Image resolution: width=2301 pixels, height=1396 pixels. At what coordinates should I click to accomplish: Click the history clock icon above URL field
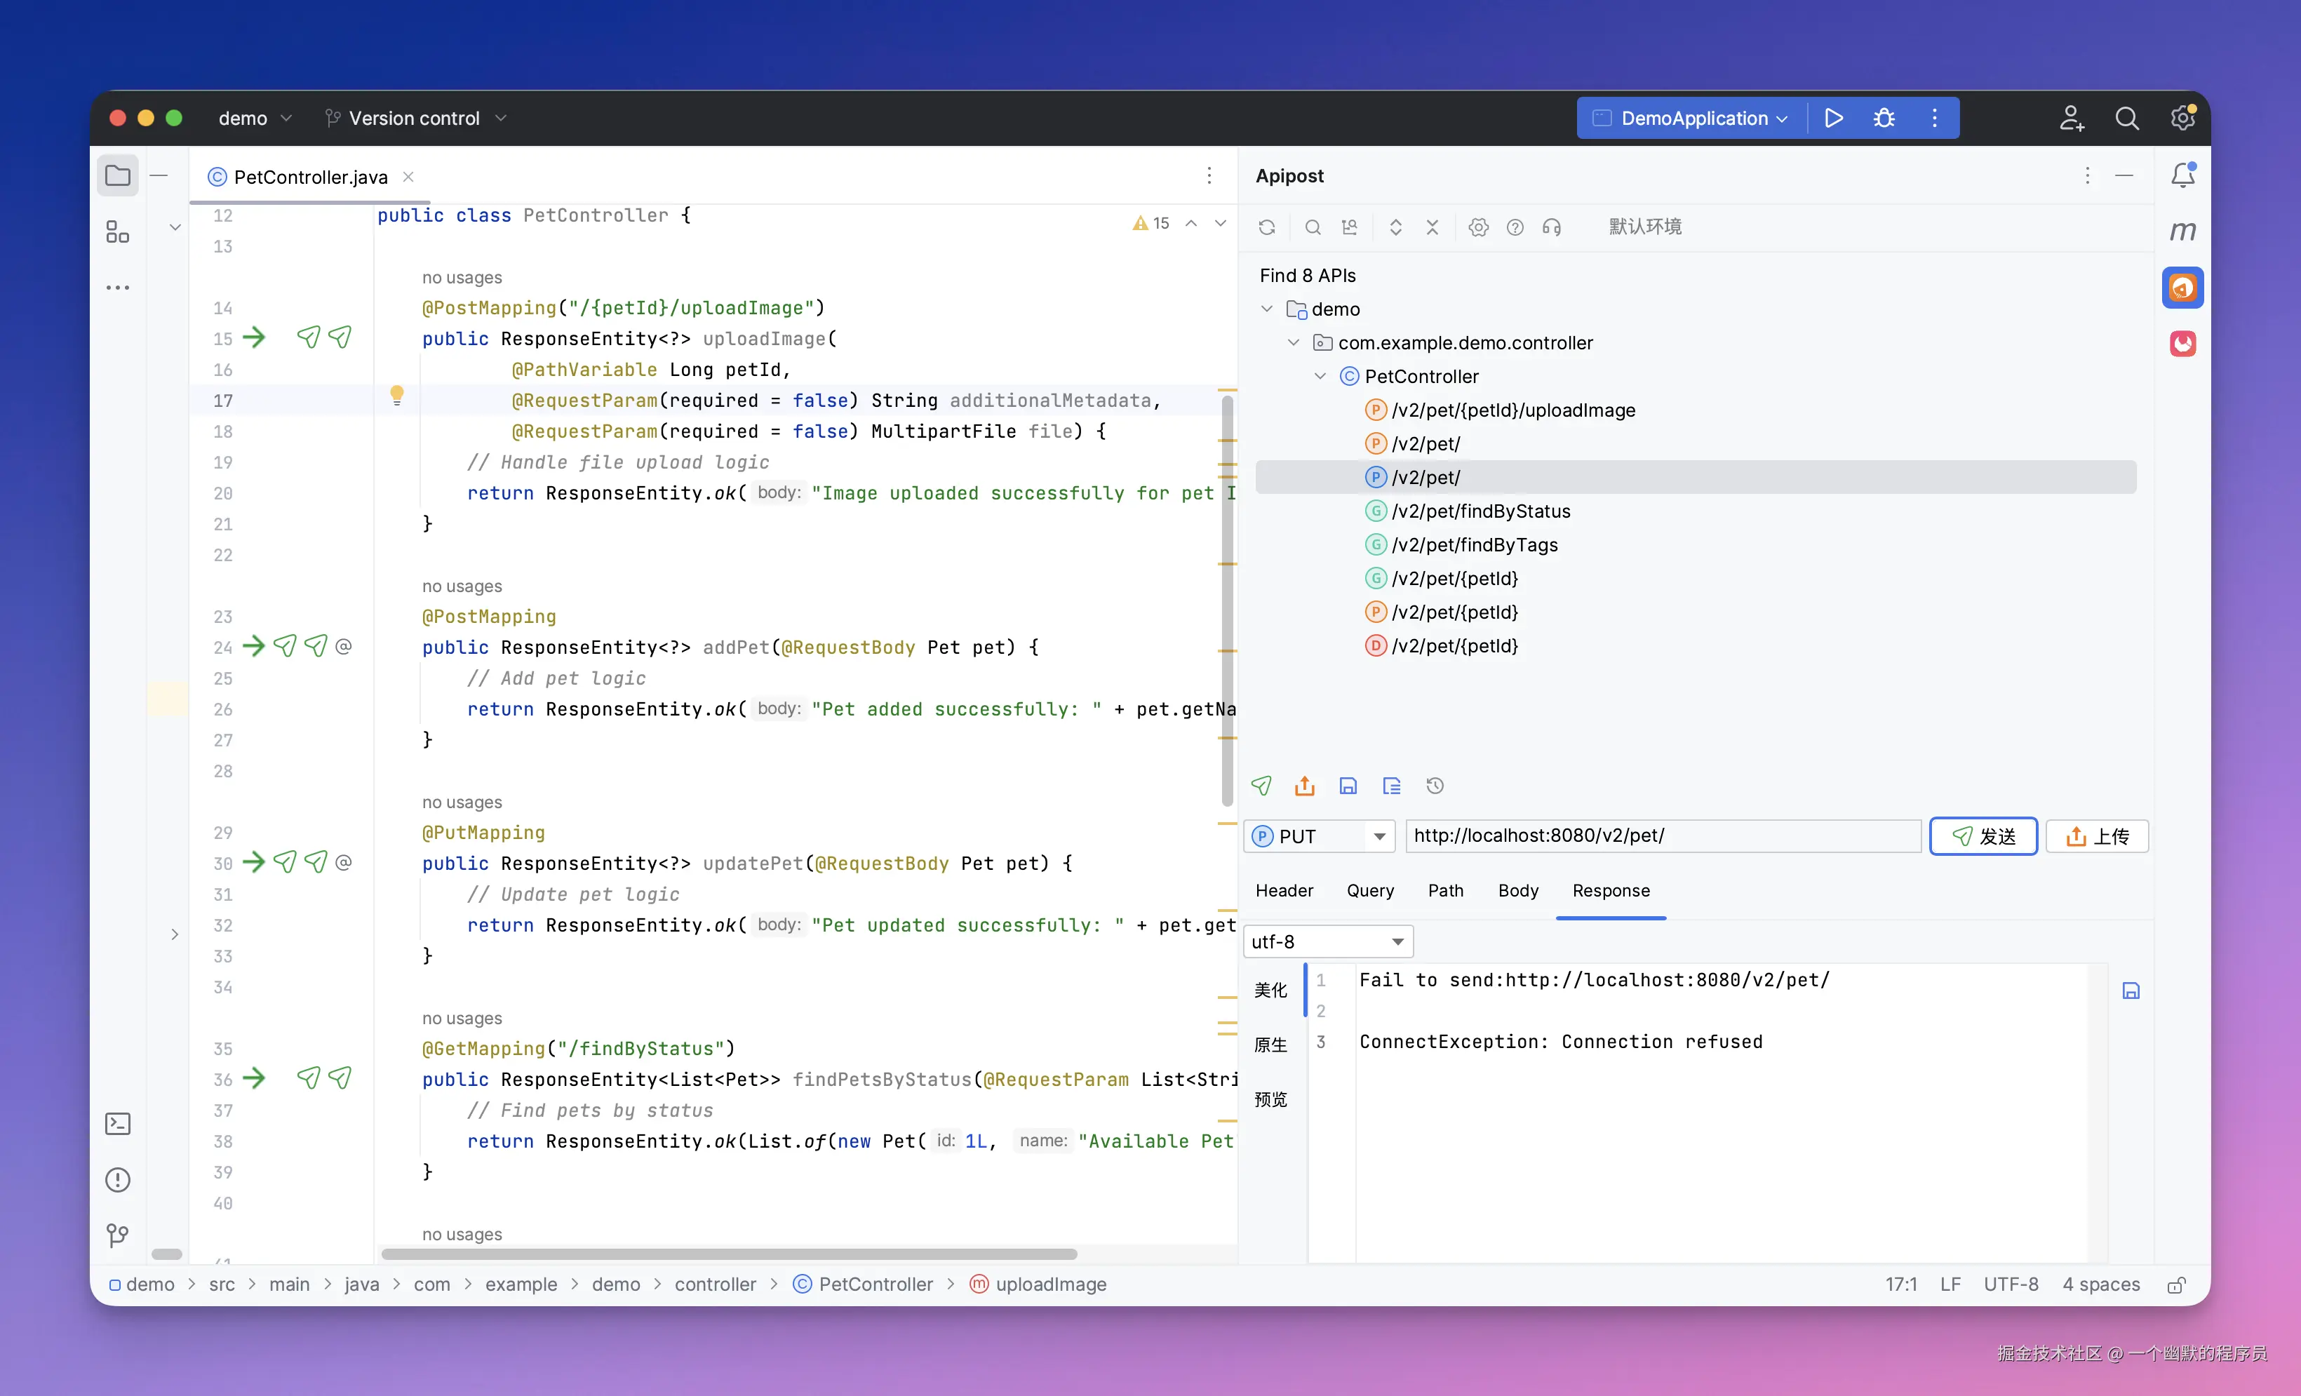1435,785
